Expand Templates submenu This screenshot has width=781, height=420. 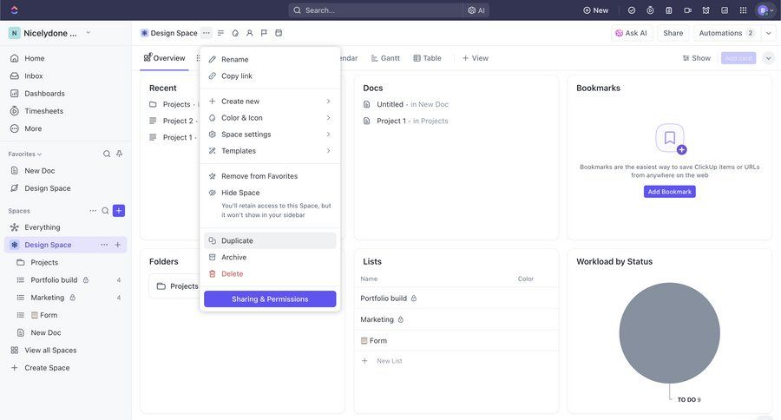pyautogui.click(x=328, y=150)
